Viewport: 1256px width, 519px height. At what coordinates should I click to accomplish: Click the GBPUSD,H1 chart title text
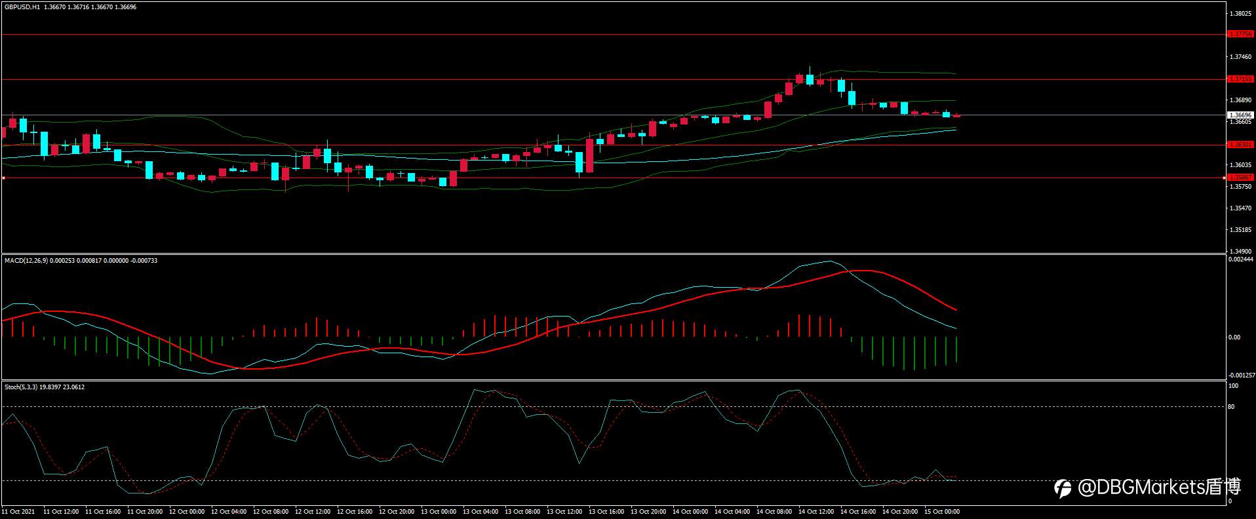point(22,7)
